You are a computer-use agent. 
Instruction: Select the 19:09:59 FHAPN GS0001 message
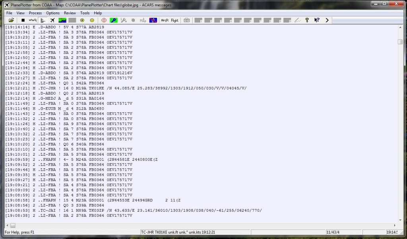81,160
